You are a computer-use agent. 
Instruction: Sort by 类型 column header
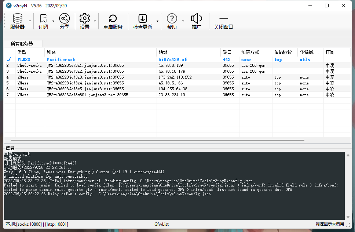[30, 52]
